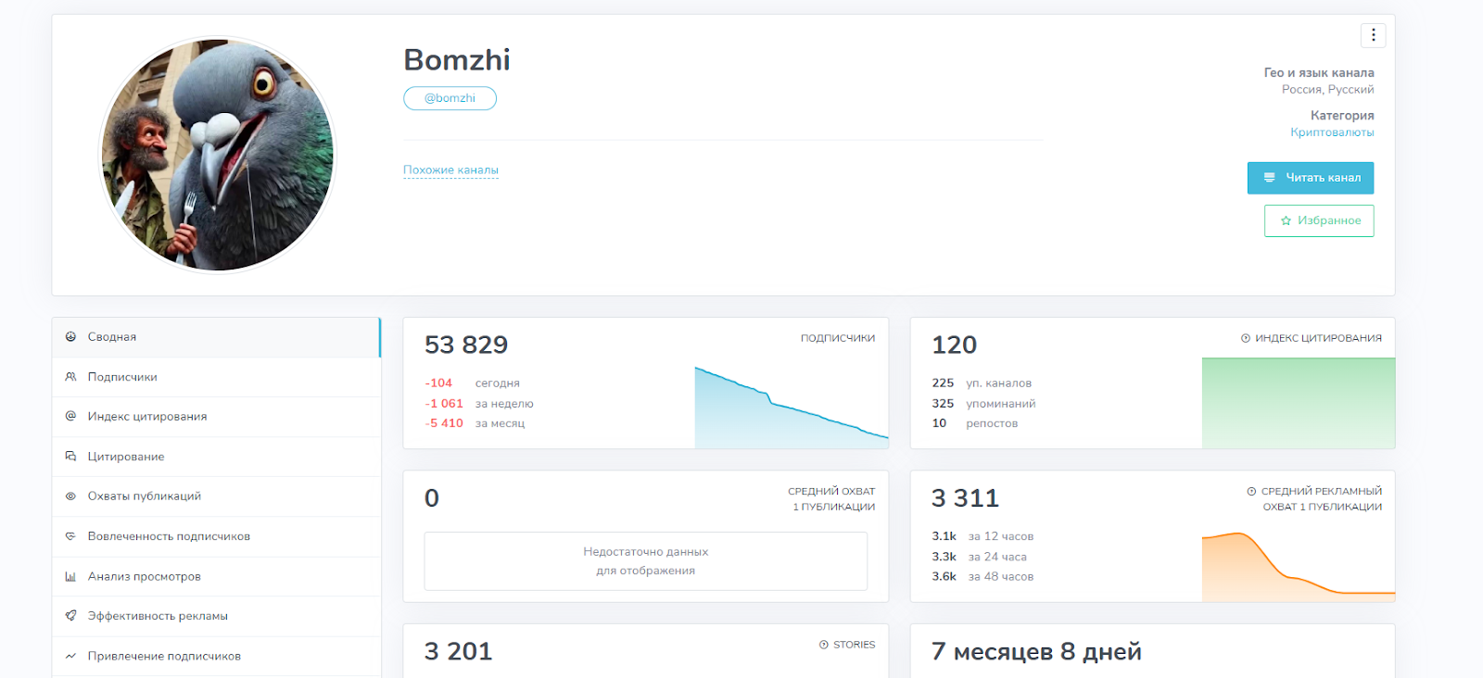Show Похожие каналы similar channels
The image size is (1483, 678).
click(x=450, y=170)
